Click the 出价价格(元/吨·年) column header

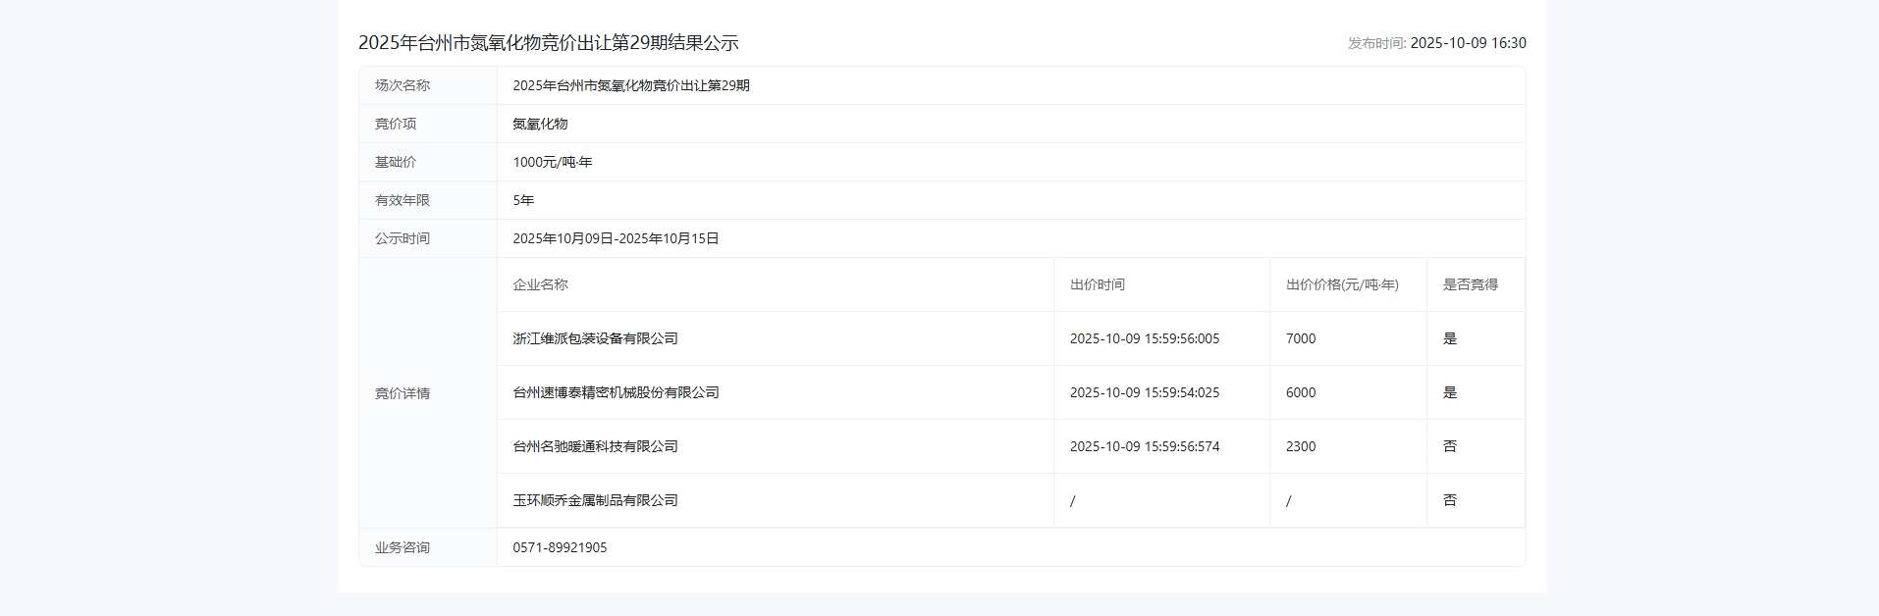[x=1342, y=284]
